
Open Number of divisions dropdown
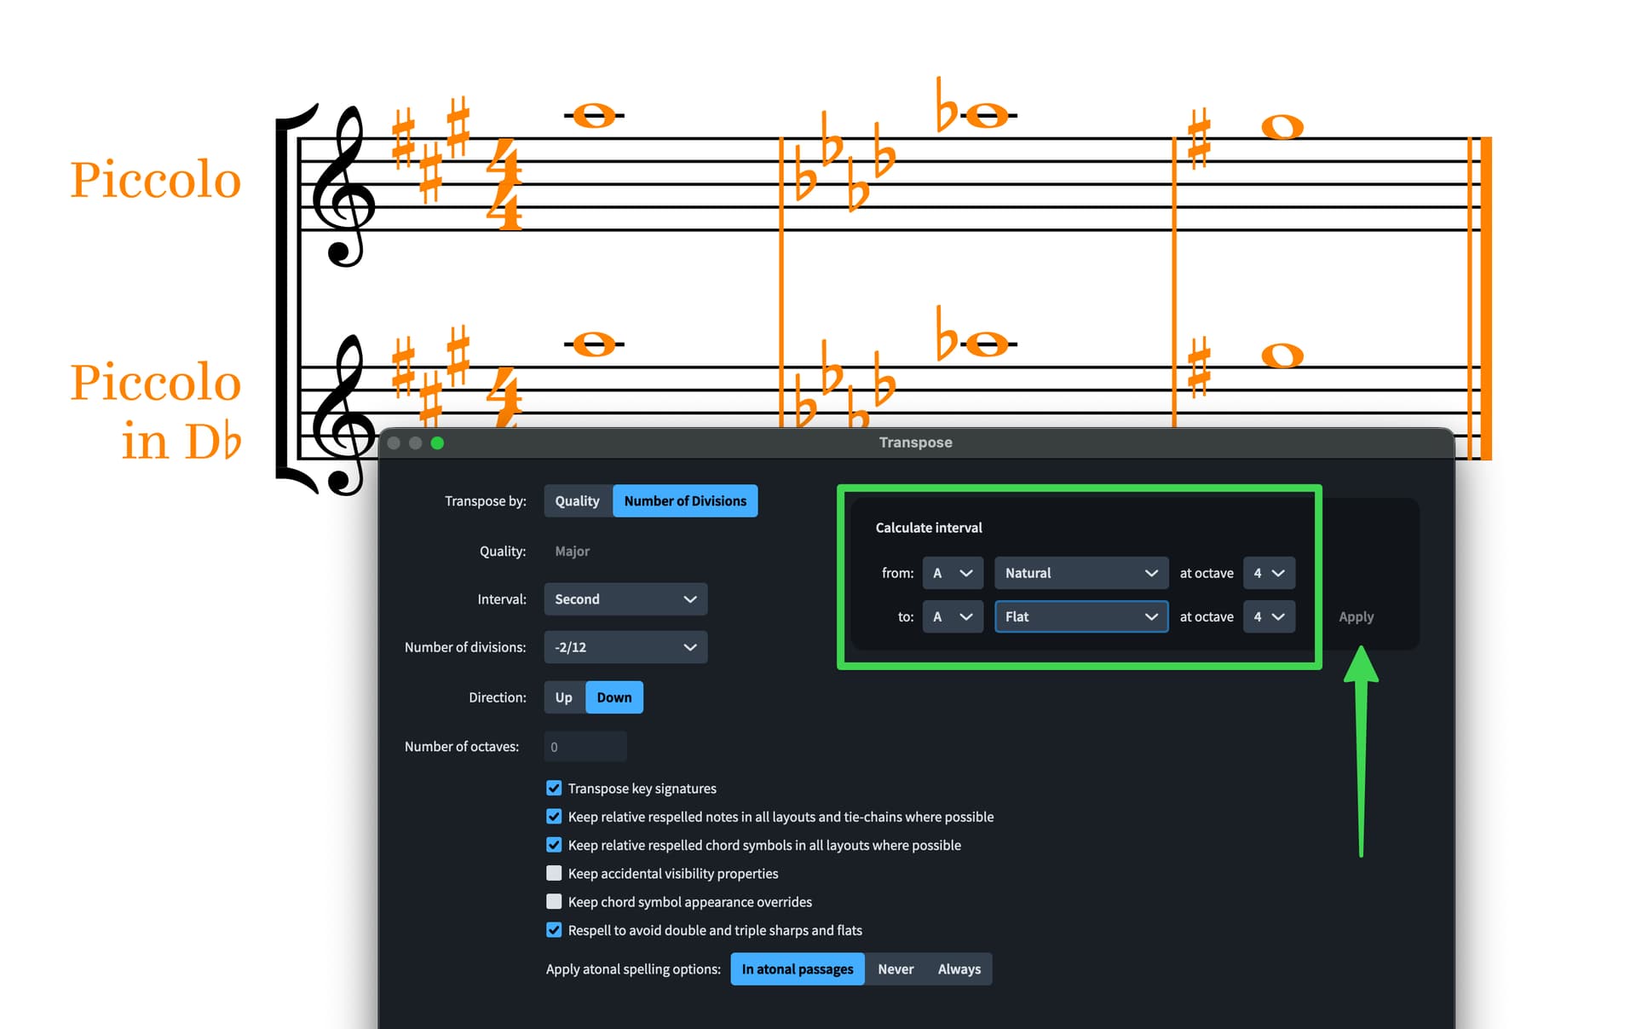(x=625, y=647)
